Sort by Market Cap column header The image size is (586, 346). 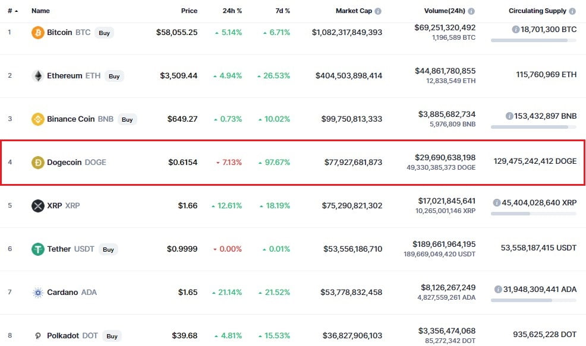click(354, 11)
